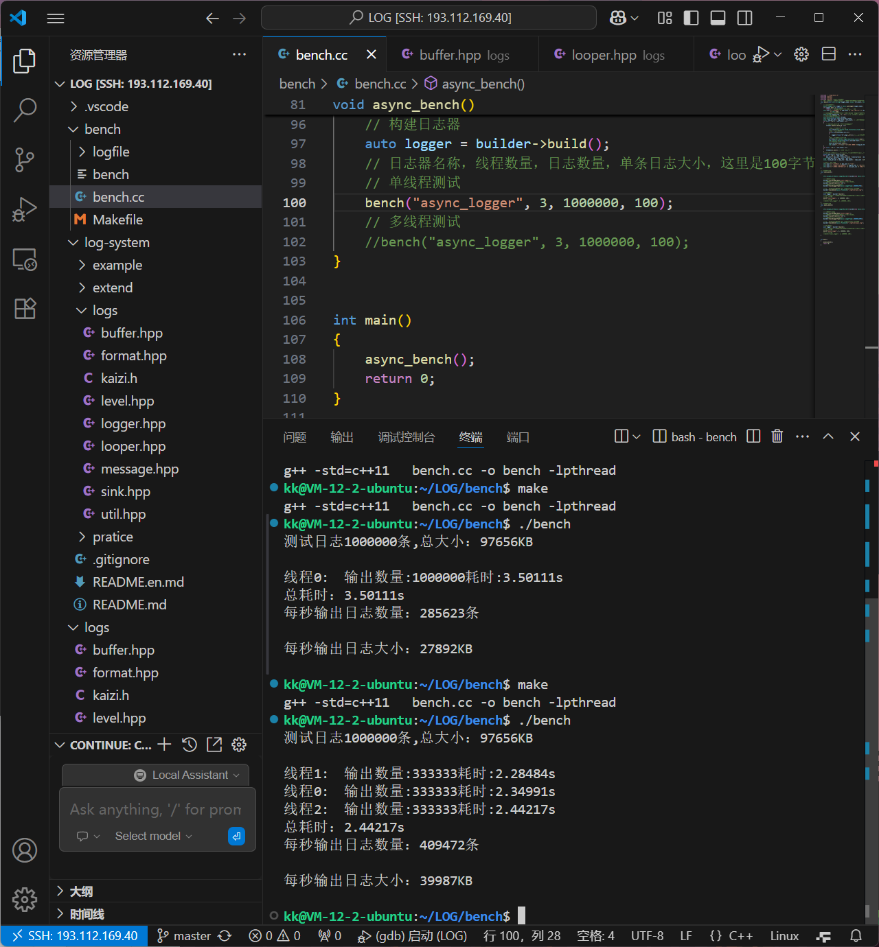Open editor settings gear icon

(x=801, y=54)
